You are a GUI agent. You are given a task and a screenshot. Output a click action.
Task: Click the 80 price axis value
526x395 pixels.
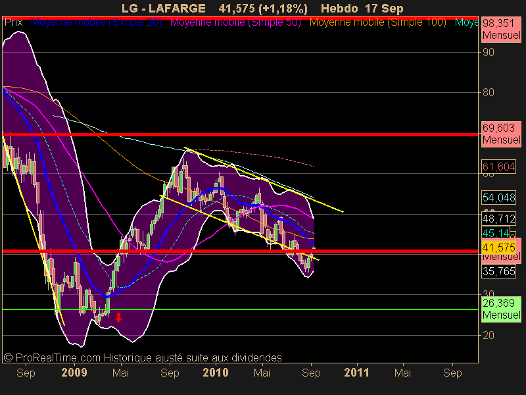489,92
